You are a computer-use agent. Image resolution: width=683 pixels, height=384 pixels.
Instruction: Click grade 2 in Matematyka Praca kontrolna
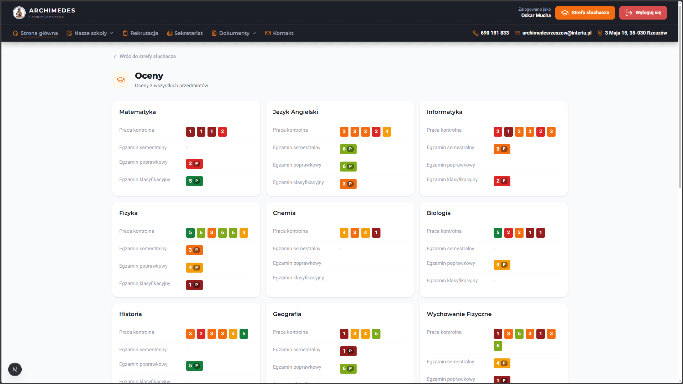point(222,132)
